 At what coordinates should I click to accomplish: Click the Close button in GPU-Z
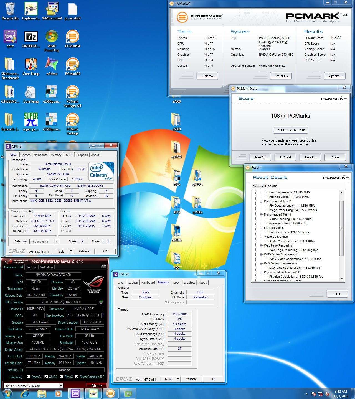[97, 386]
